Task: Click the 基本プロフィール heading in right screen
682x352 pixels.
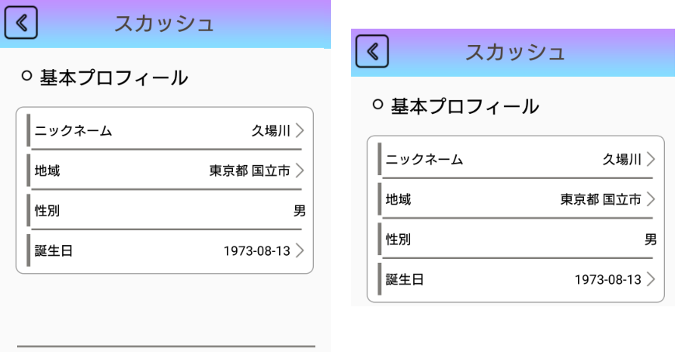Action: pos(465,106)
